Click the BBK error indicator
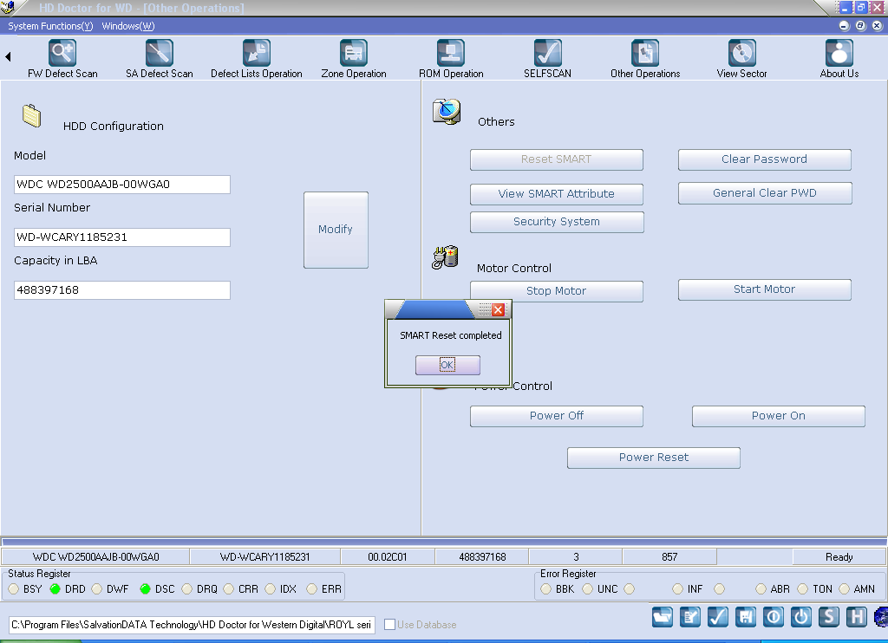 pyautogui.click(x=545, y=589)
